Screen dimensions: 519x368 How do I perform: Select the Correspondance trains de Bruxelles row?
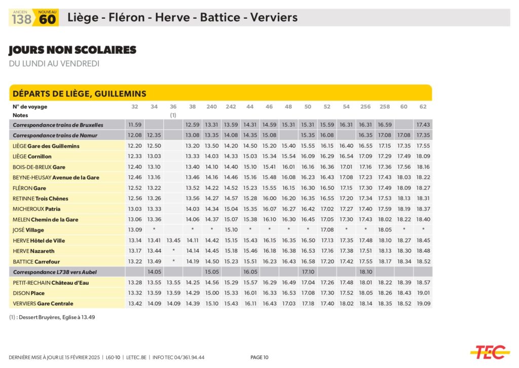pyautogui.click(x=58, y=125)
